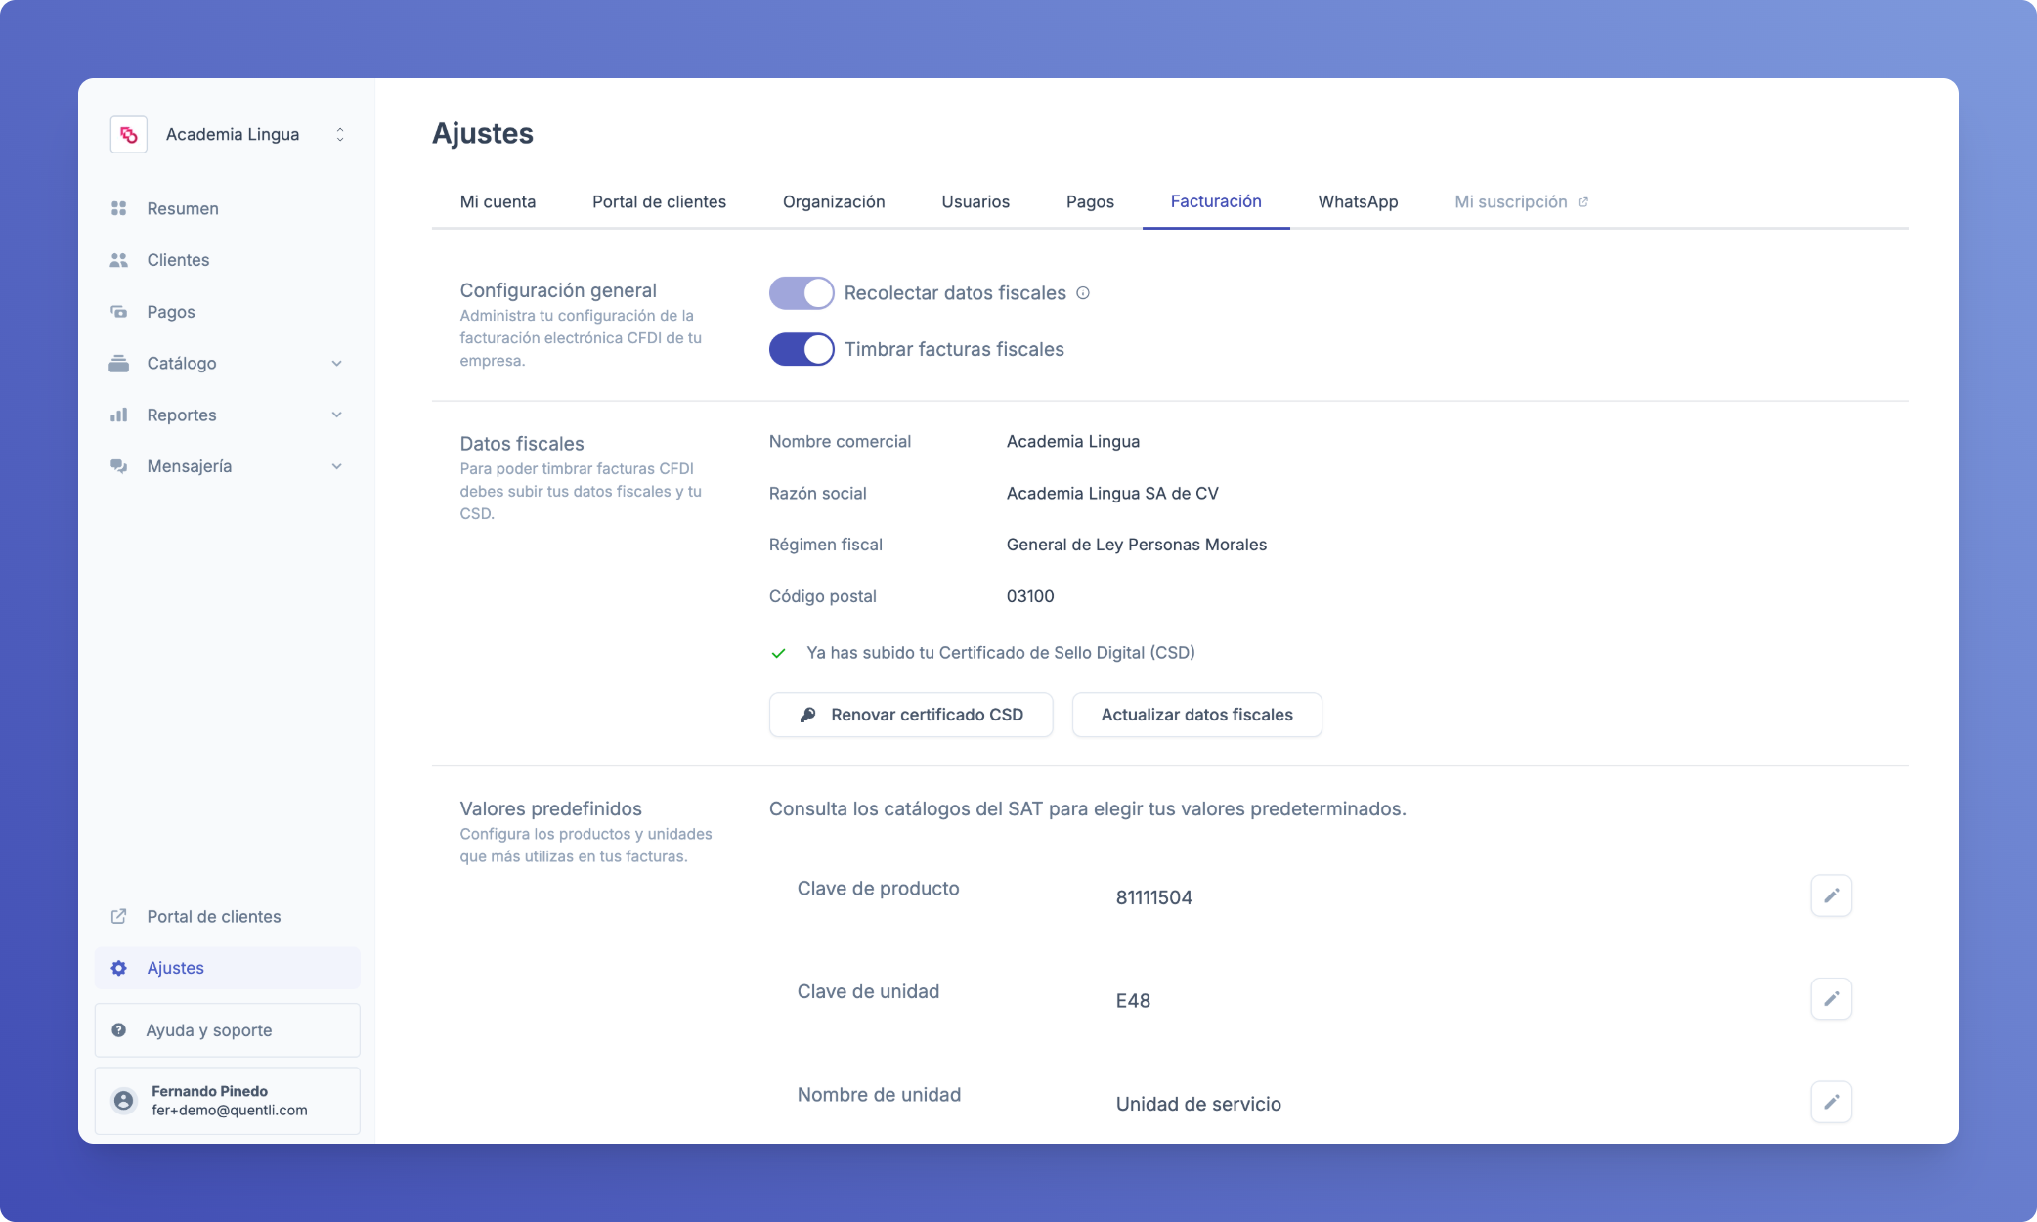Open Portal de clientes external link icon
Image resolution: width=2037 pixels, height=1222 pixels.
coord(119,916)
